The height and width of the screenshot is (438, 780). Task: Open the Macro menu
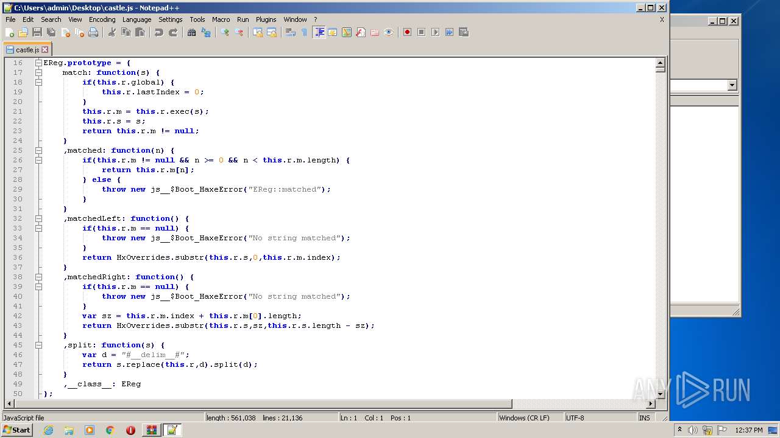coord(221,19)
